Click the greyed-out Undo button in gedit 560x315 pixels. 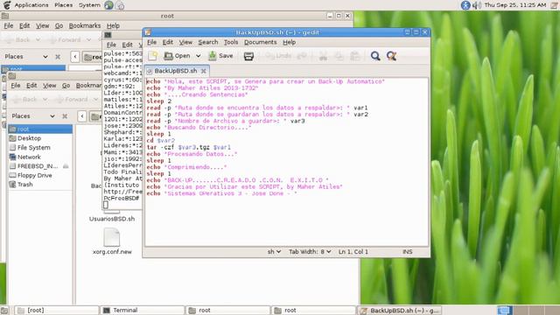point(278,56)
